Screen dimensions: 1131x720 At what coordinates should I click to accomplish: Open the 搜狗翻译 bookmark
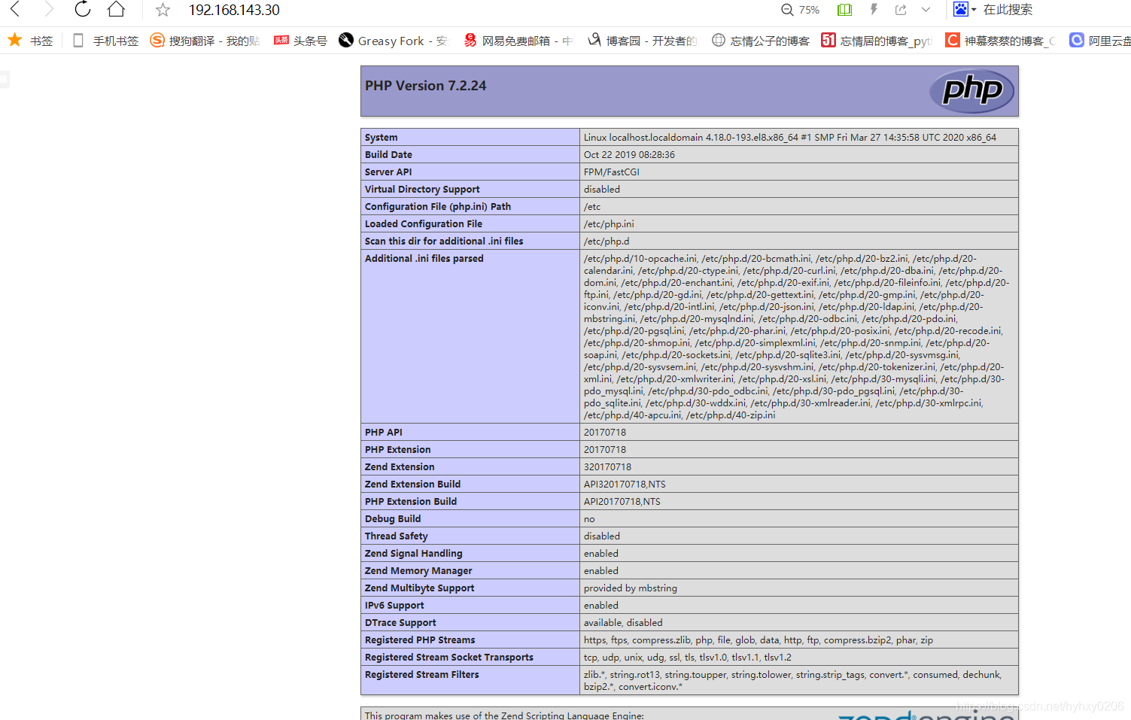point(205,41)
